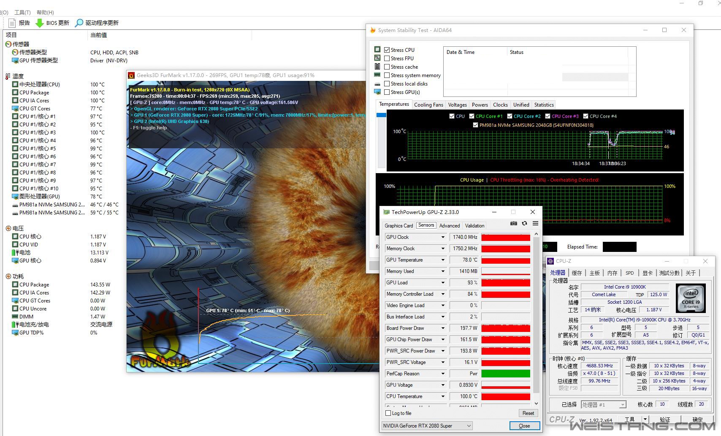The image size is (721, 436).
Task: Open the GPU-Z hamburger menu icon
Action: [x=535, y=223]
